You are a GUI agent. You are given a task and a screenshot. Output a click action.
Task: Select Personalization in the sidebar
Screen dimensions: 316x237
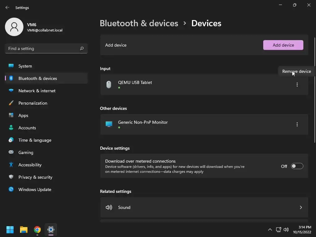click(x=33, y=103)
